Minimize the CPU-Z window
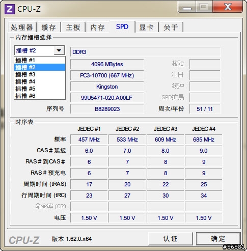 [187, 7]
